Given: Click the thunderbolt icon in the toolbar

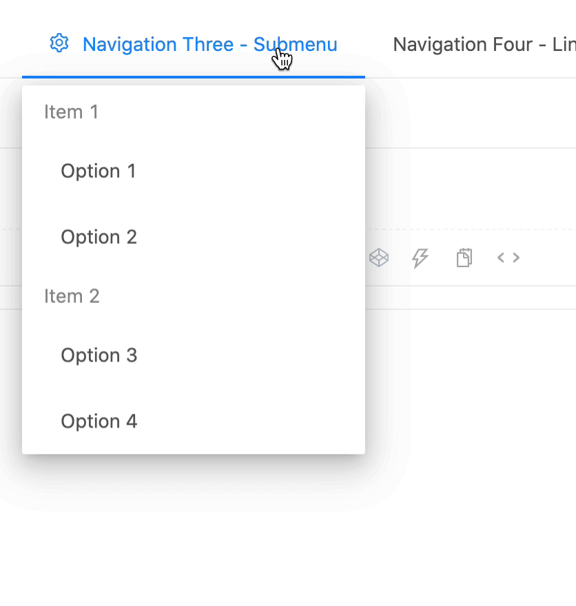Looking at the screenshot, I should click(420, 258).
